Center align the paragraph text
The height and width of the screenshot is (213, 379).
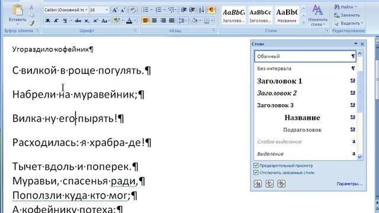point(154,21)
